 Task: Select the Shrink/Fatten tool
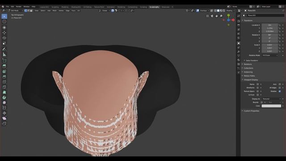4,113
